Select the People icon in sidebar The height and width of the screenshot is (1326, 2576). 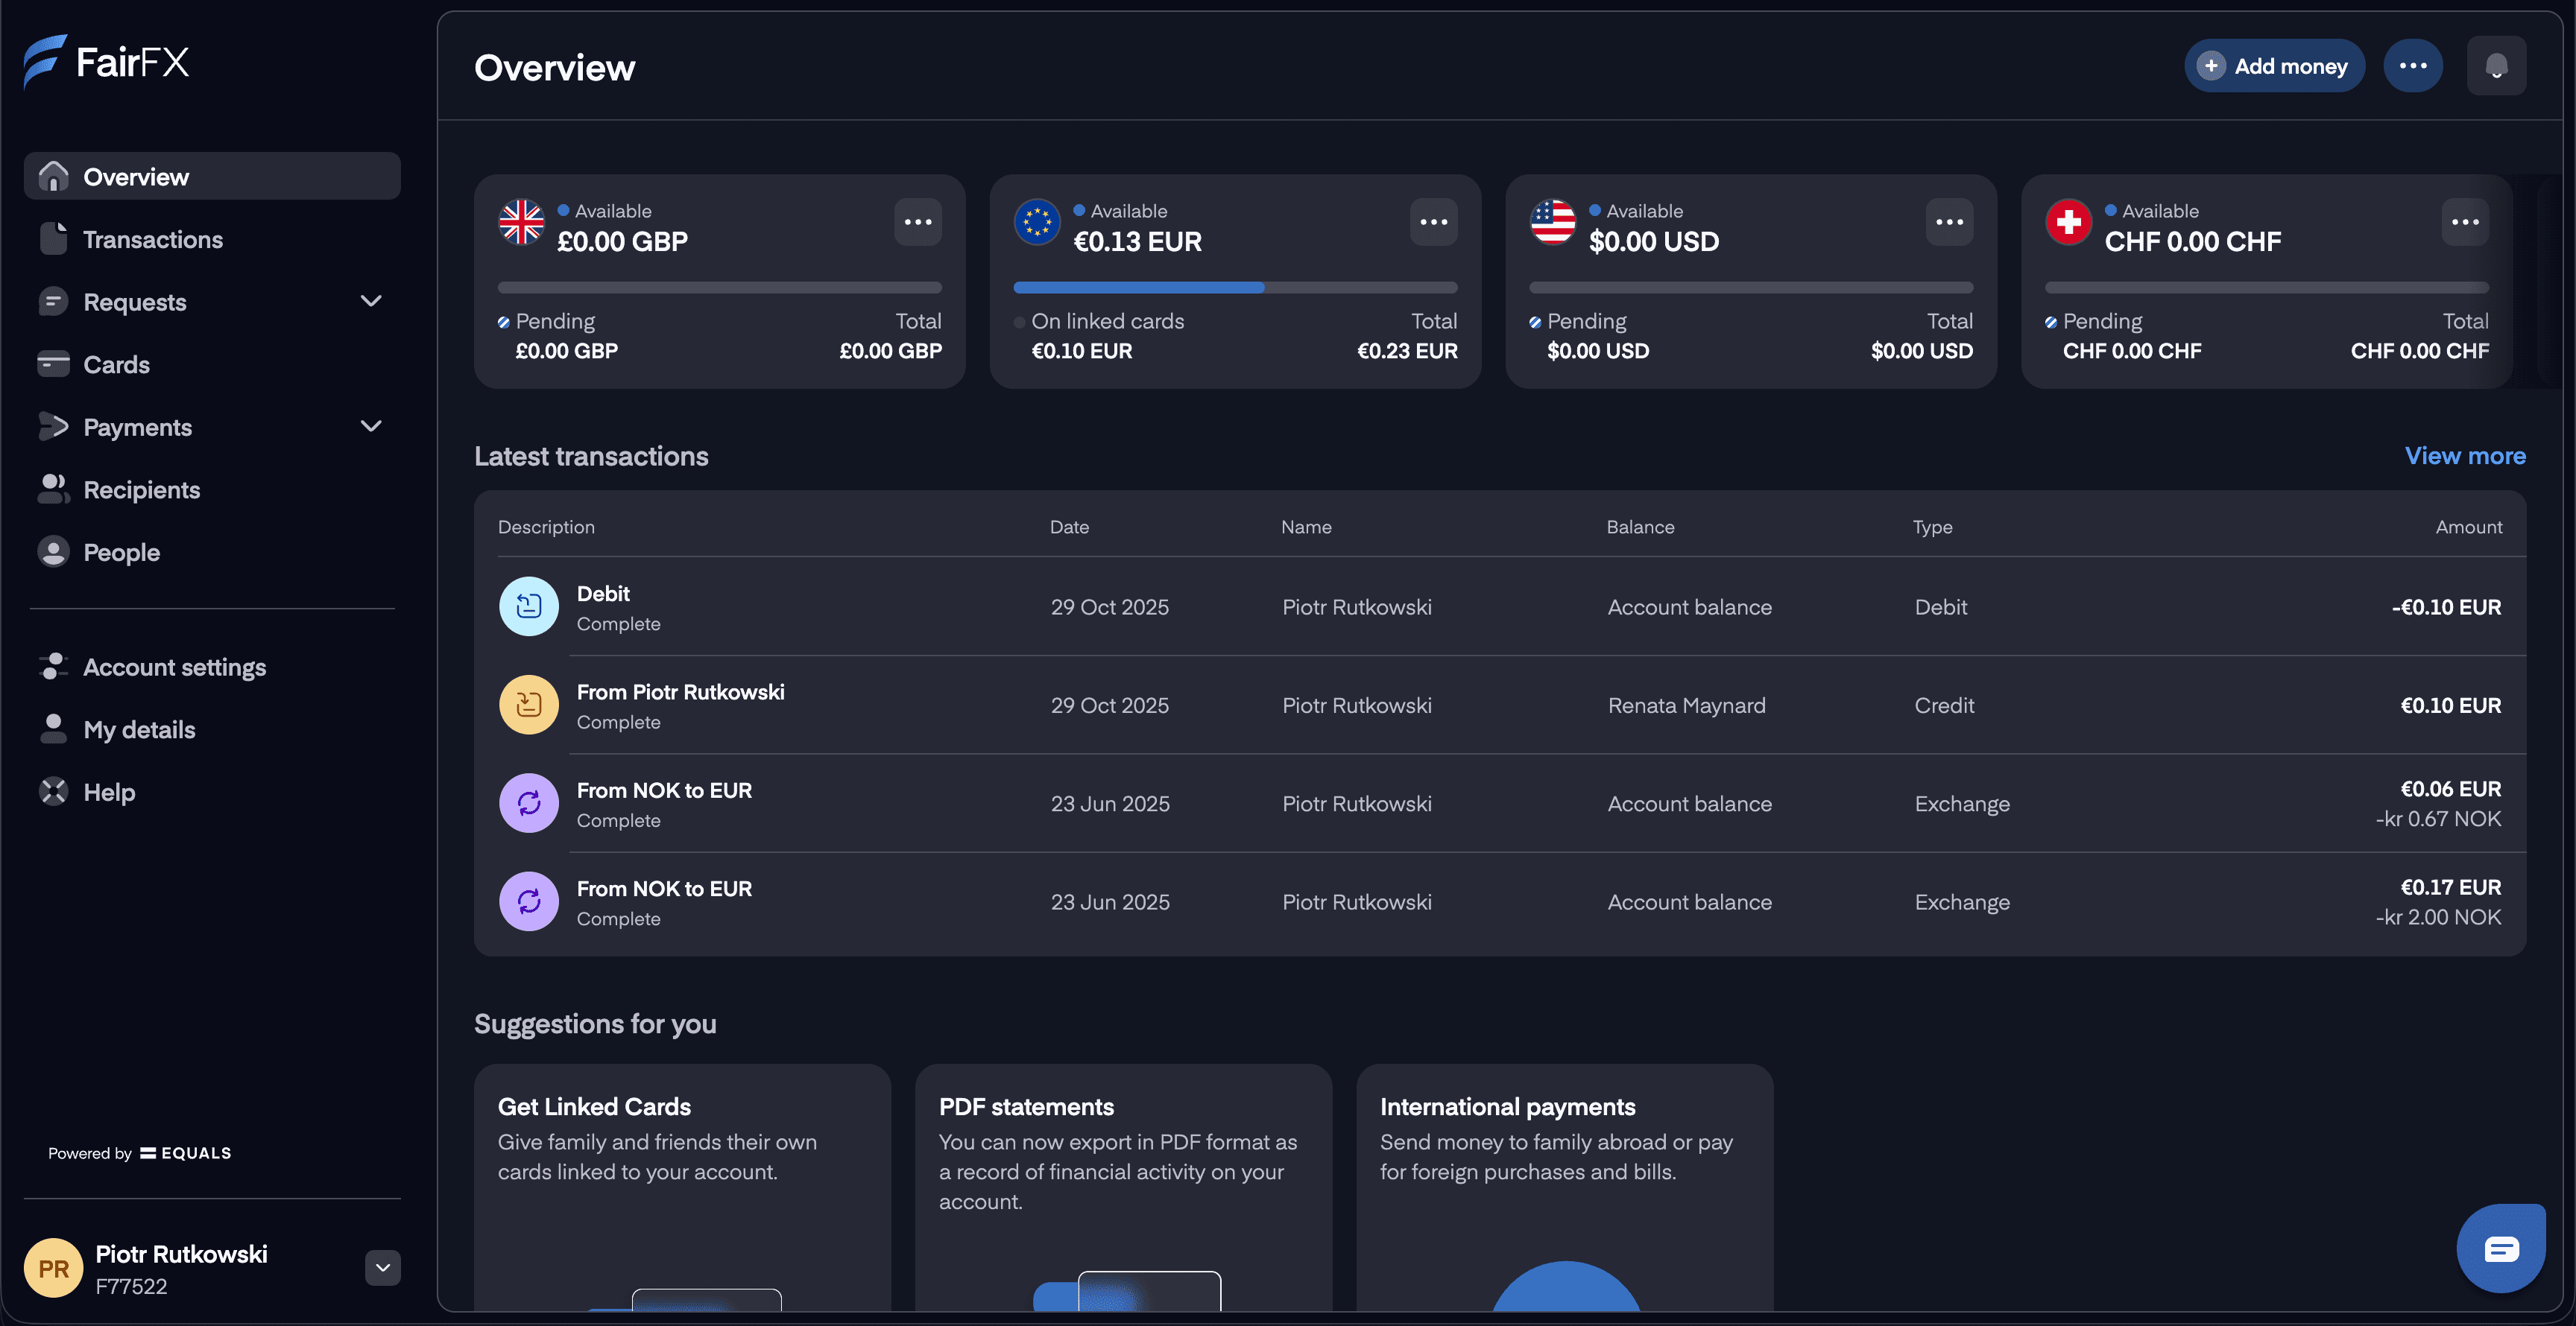pos(54,551)
